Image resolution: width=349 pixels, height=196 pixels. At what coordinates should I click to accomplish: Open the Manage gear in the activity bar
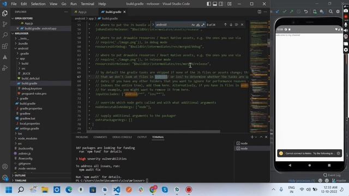5,177
